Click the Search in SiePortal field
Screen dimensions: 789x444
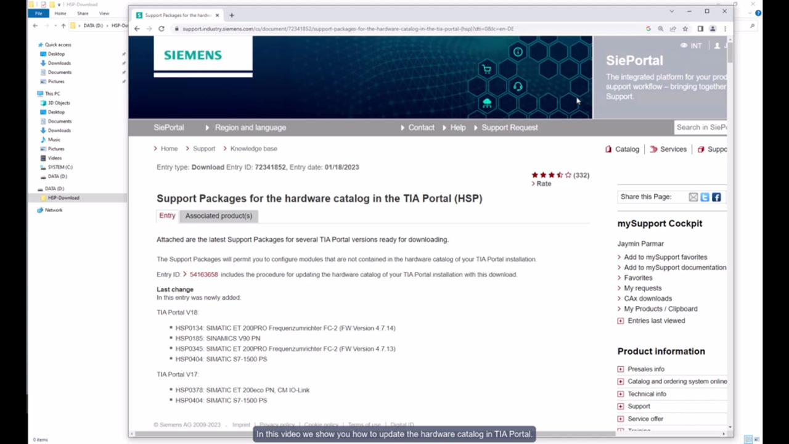point(701,128)
